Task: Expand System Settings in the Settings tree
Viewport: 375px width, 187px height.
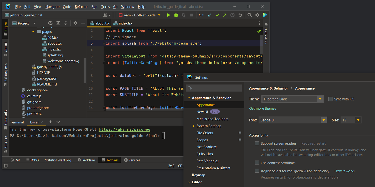Action: coord(193,126)
